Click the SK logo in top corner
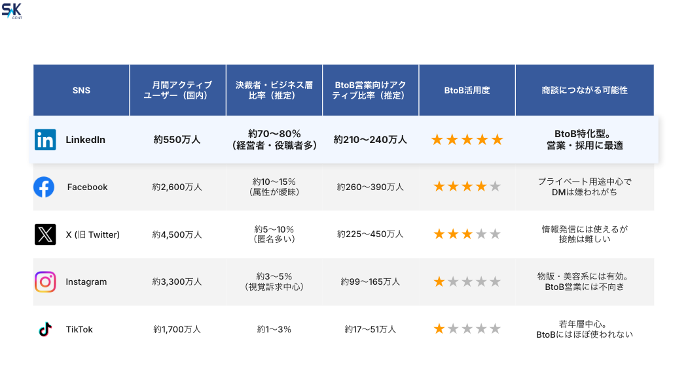Screen dimensions: 688x386 pyautogui.click(x=12, y=10)
